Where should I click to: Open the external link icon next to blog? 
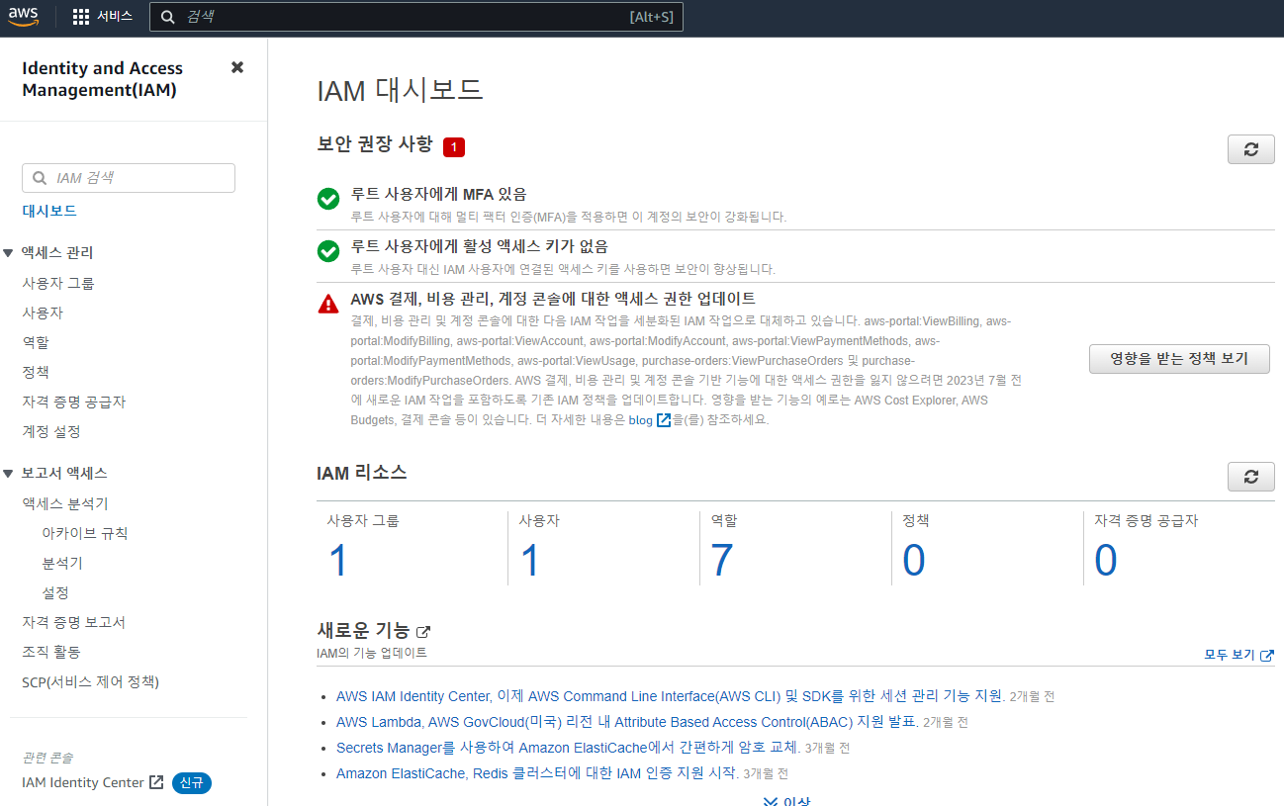click(x=664, y=419)
